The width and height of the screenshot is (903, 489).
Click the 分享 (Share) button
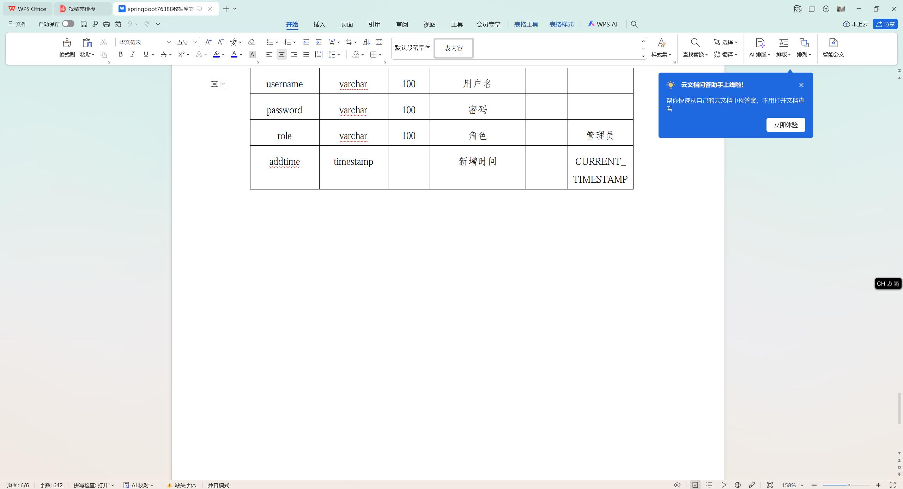(886, 24)
